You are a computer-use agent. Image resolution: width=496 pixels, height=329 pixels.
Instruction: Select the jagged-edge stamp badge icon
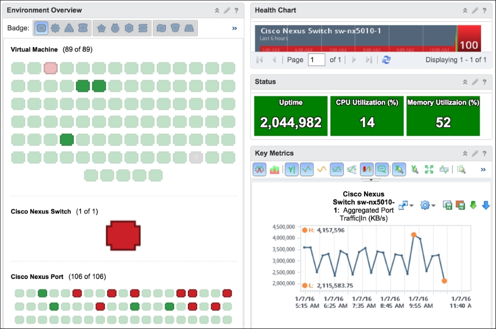143,28
